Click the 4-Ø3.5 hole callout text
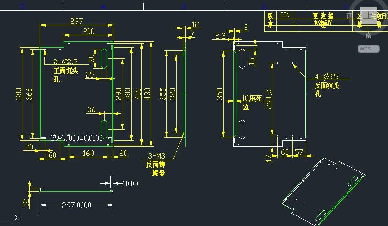 tap(327, 76)
